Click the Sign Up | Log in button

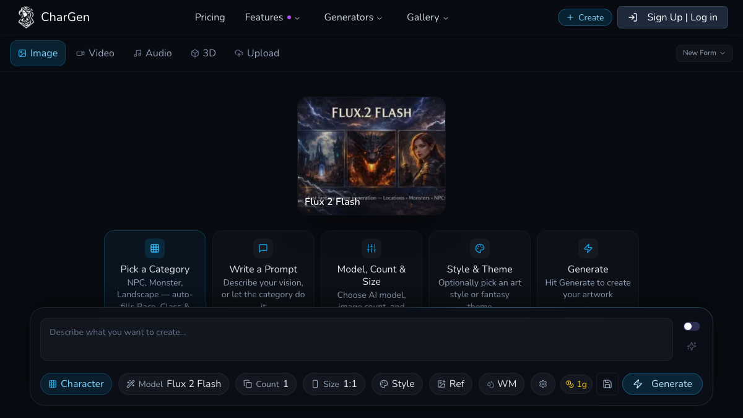tap(672, 17)
